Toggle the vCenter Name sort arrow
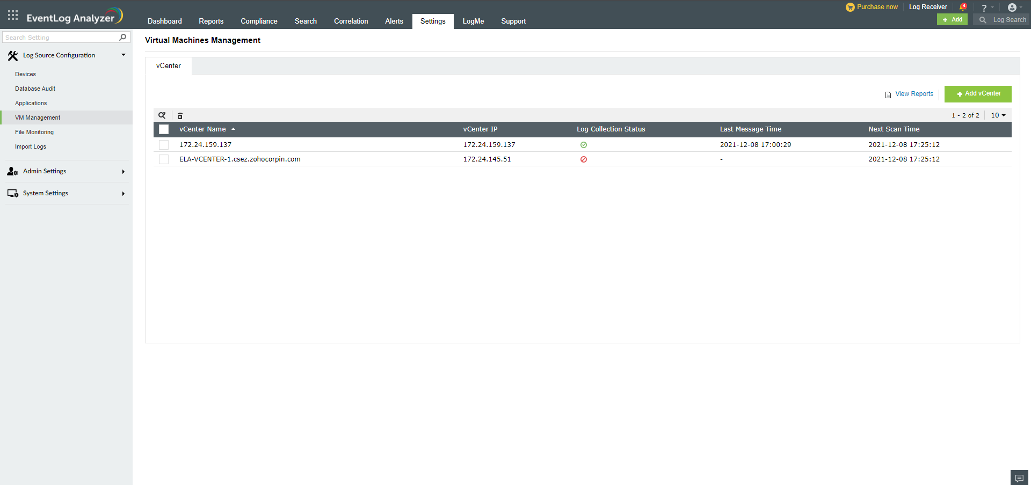The height and width of the screenshot is (485, 1031). [233, 129]
